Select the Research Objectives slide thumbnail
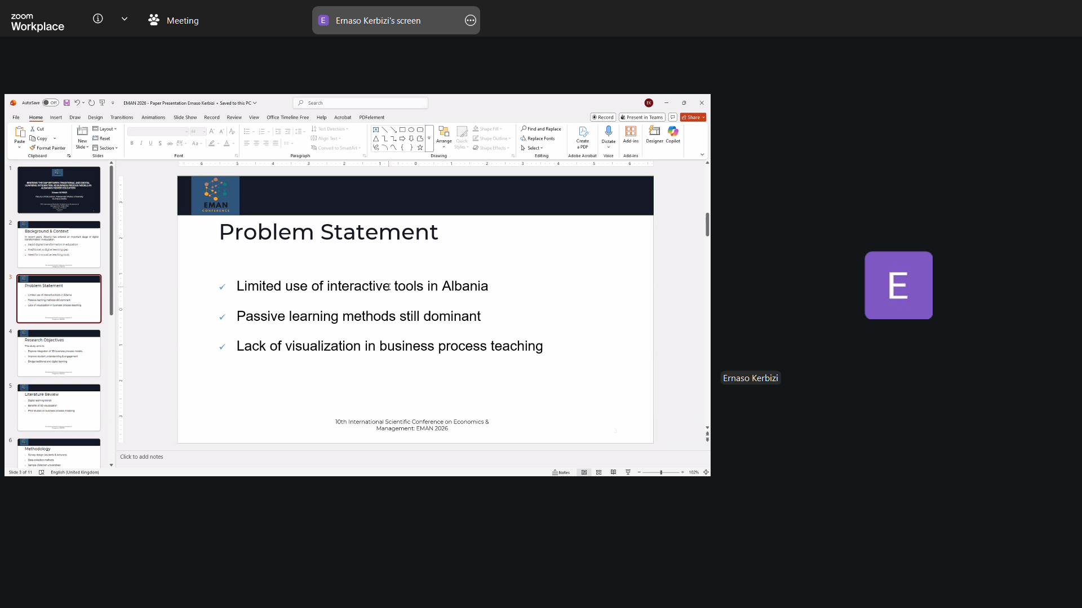 pos(59,353)
